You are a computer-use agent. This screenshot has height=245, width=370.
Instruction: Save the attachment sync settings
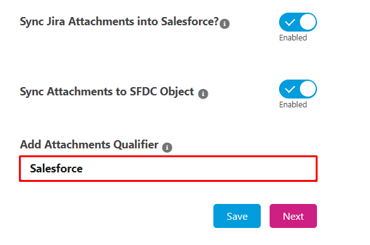point(237,216)
